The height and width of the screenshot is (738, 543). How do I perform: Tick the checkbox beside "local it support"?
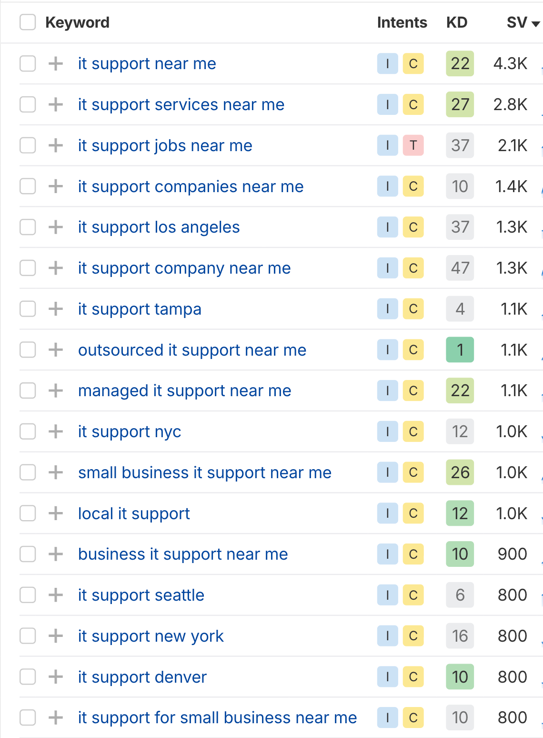27,513
